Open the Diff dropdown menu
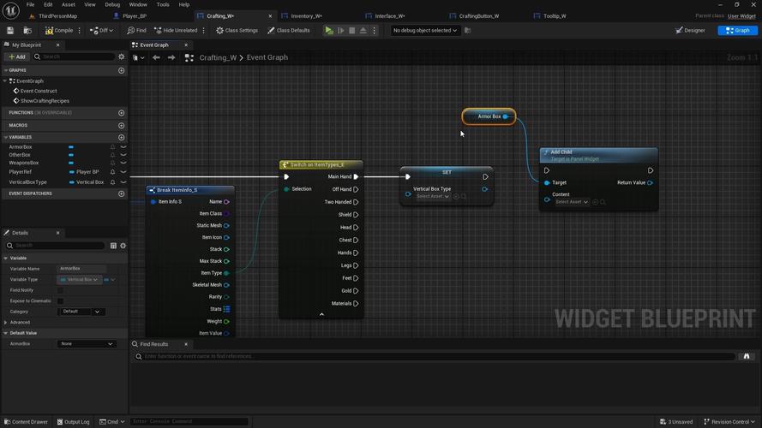 (101, 30)
